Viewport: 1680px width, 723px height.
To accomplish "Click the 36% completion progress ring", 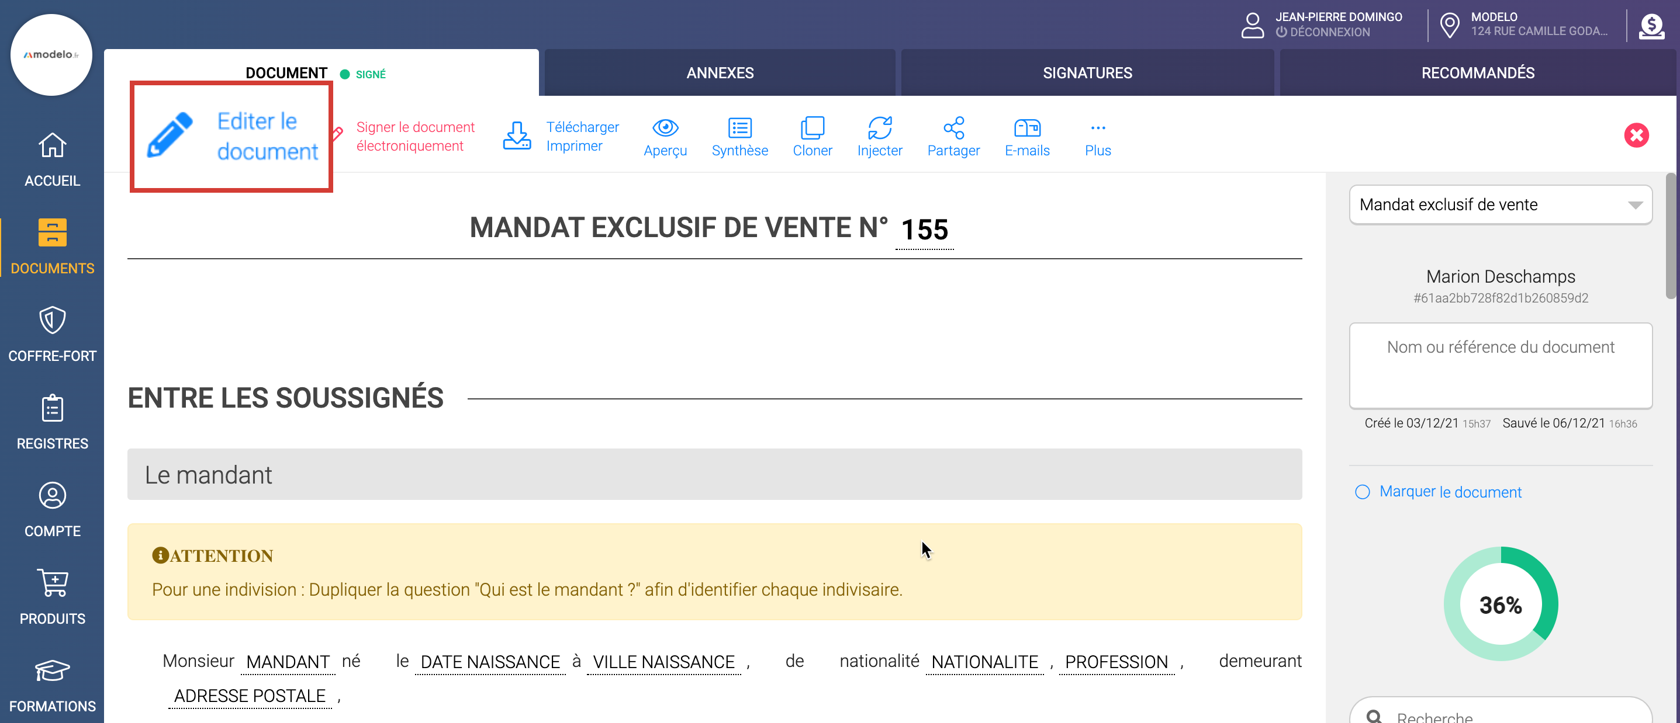I will 1500,604.
